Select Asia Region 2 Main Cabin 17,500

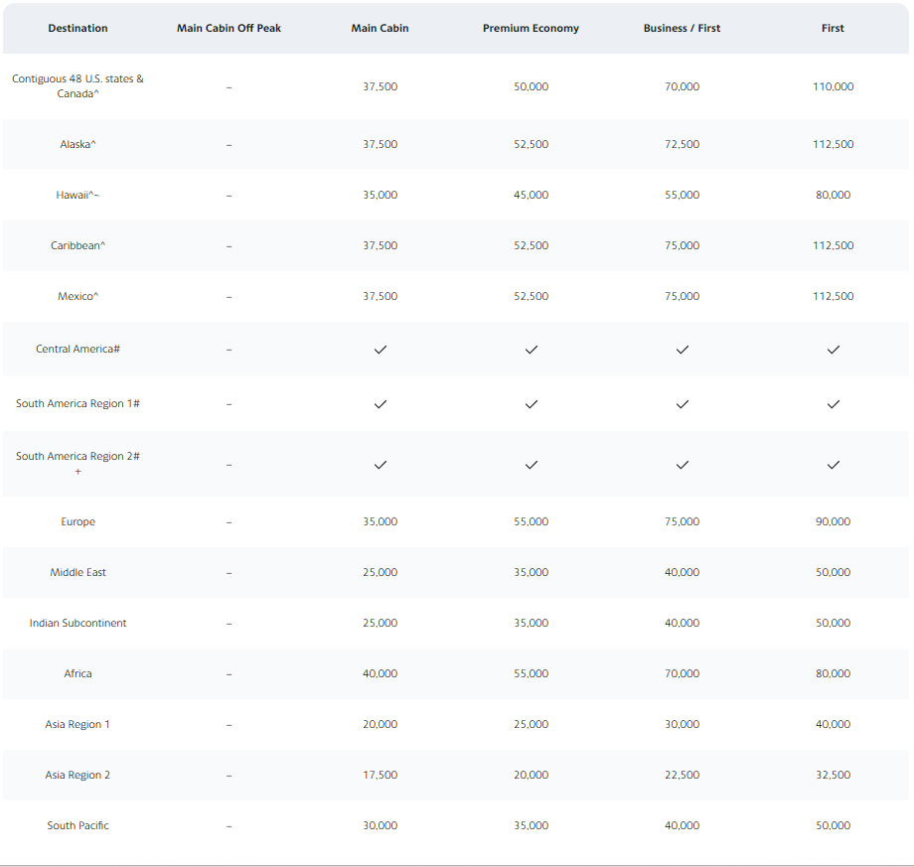pyautogui.click(x=381, y=775)
